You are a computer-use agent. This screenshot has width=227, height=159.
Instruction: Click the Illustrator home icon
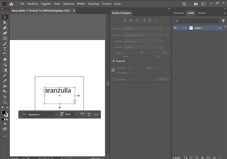[11, 4]
